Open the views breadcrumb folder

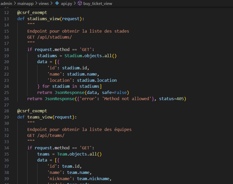tap(44, 3)
